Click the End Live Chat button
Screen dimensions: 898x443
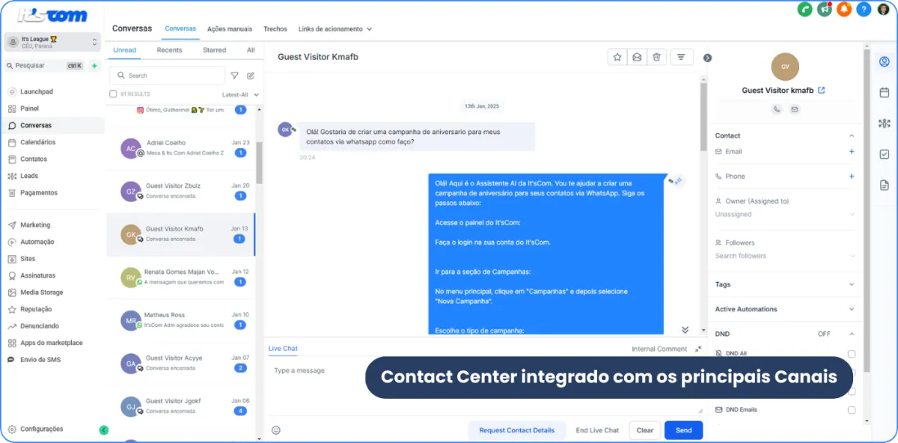pyautogui.click(x=597, y=430)
